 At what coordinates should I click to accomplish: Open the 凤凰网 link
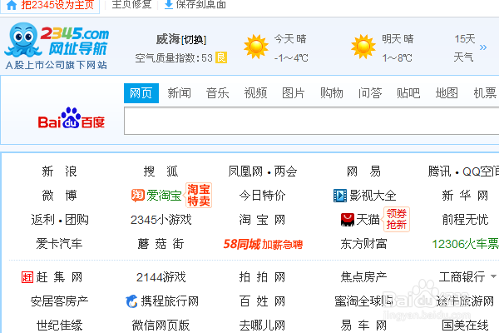click(245, 171)
